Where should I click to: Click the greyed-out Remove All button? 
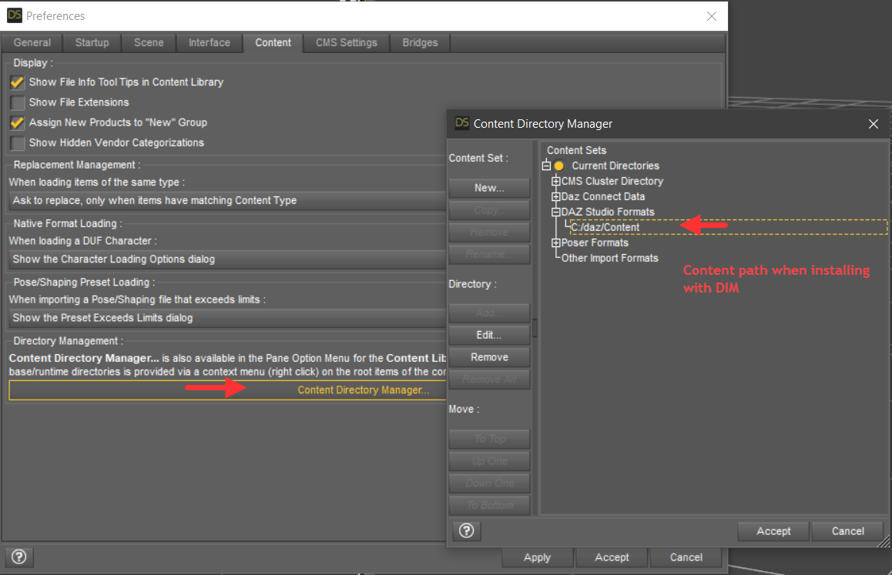point(489,379)
